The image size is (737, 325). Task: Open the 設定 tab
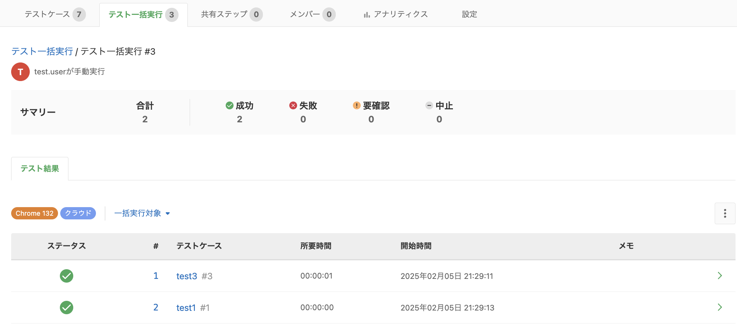point(469,15)
